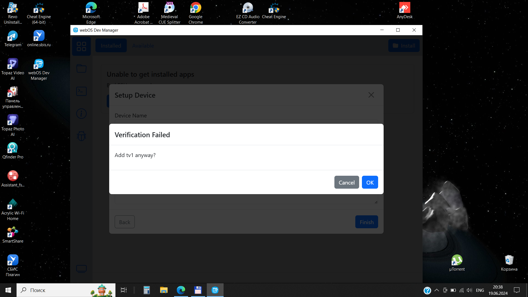Cancel adding tv1 device
Image resolution: width=528 pixels, height=297 pixels.
pyautogui.click(x=346, y=182)
